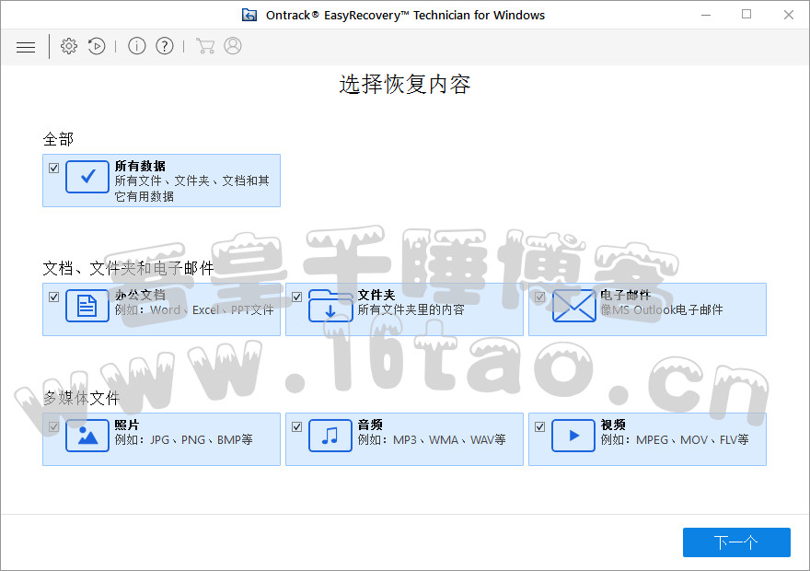Click the email envelope icon

[573, 306]
